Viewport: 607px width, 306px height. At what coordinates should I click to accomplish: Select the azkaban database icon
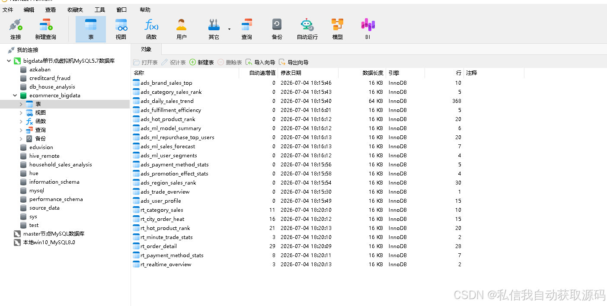tap(23, 70)
